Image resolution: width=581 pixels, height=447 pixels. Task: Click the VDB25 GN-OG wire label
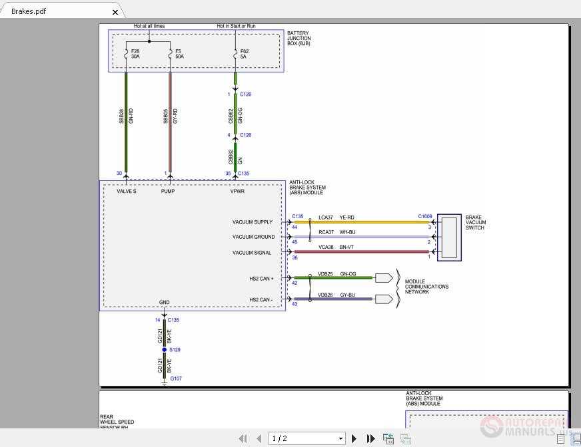tap(337, 274)
